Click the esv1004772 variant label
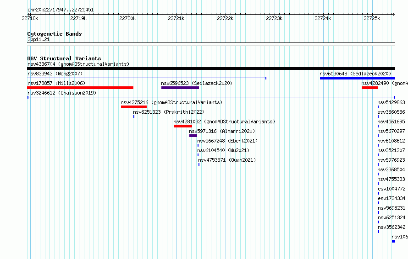The width and height of the screenshot is (408, 259). pyautogui.click(x=391, y=189)
